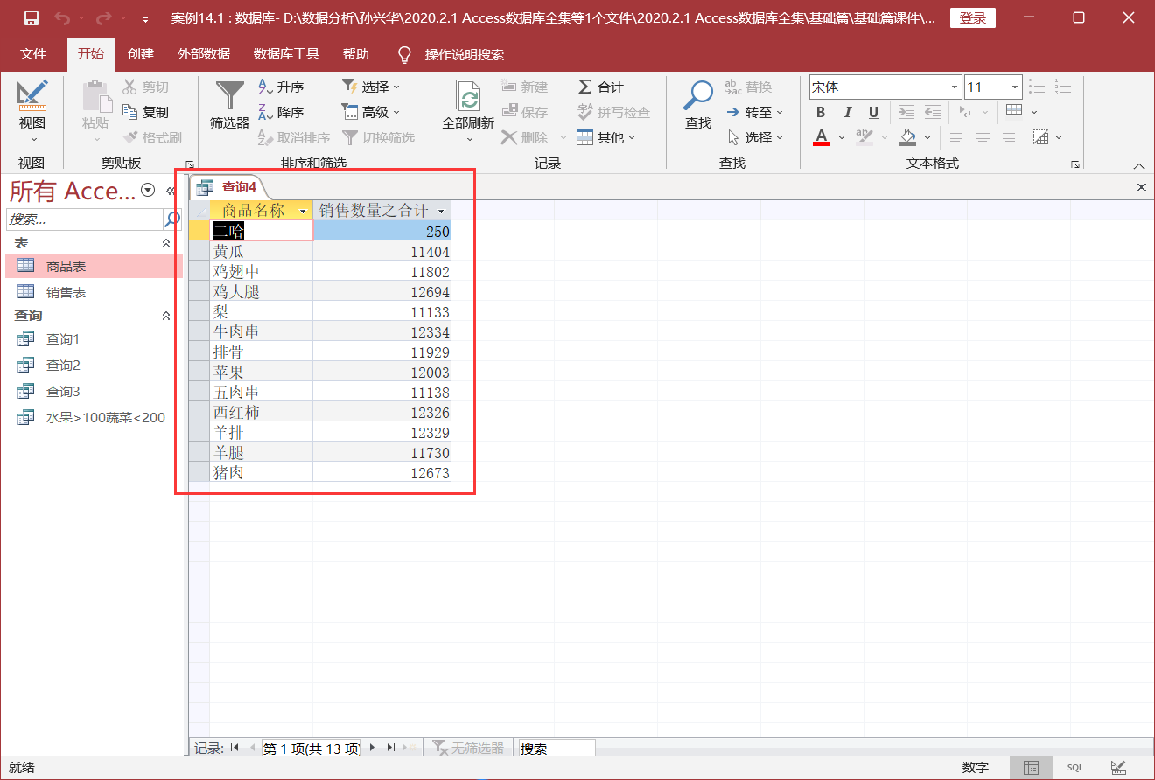Open the font name 宋体 dropdown
1155x780 pixels.
(955, 87)
